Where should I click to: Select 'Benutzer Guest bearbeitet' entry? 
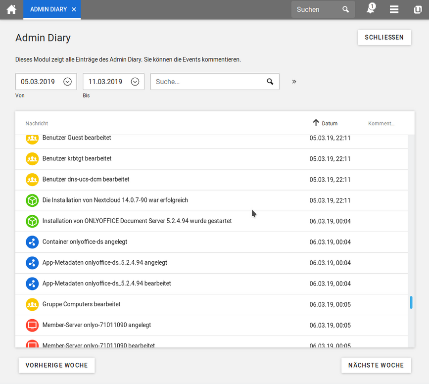pyautogui.click(x=77, y=138)
